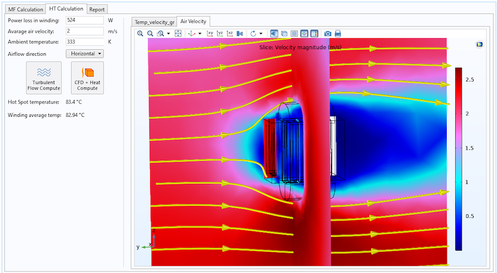Click the Hot Spot temperature label
The height and width of the screenshot is (273, 497).
coord(34,102)
